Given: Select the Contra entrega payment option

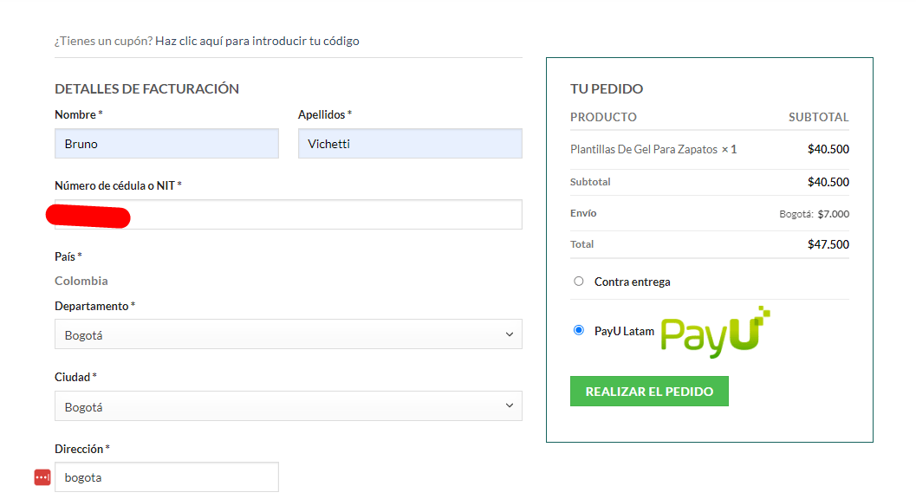Looking at the screenshot, I should pos(578,282).
